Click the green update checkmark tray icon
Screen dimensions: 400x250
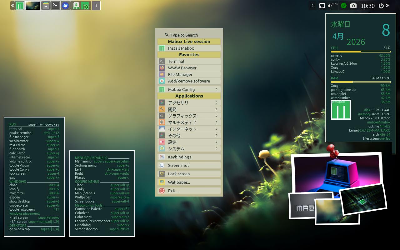point(344,6)
